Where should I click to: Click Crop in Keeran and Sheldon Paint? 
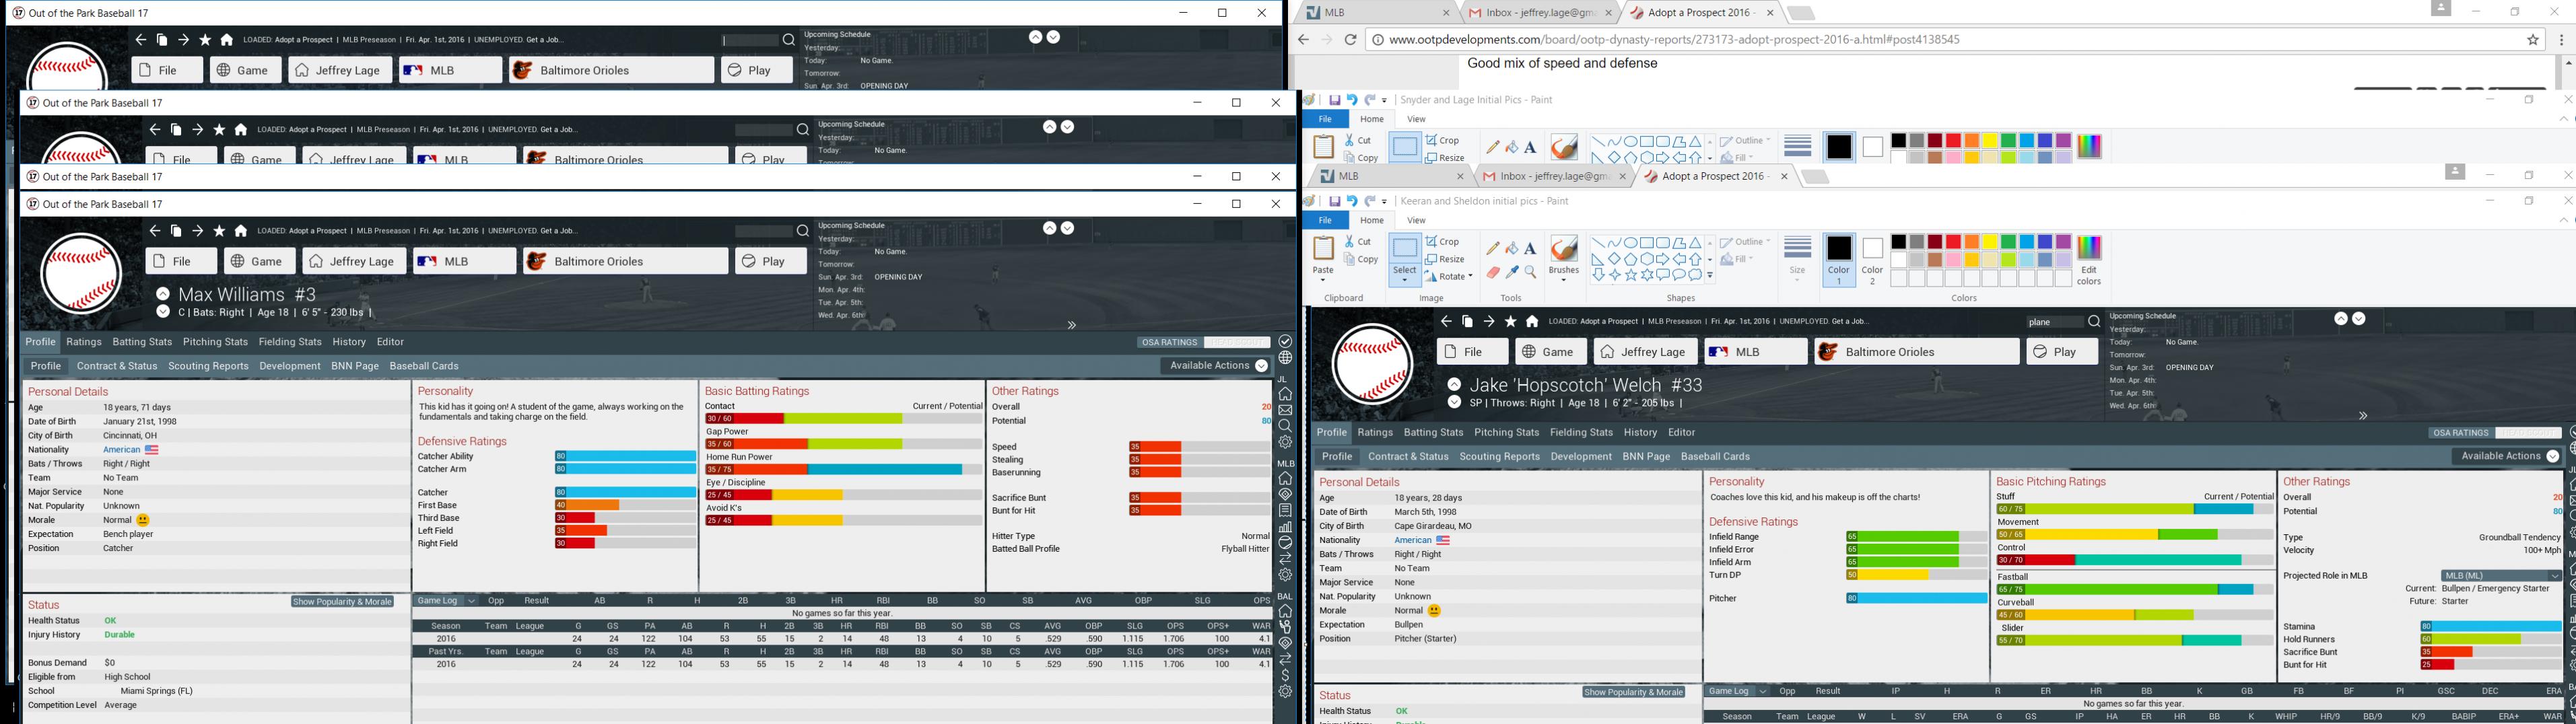[x=1442, y=242]
